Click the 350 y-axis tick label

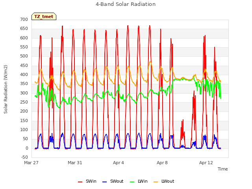tap(24, 84)
